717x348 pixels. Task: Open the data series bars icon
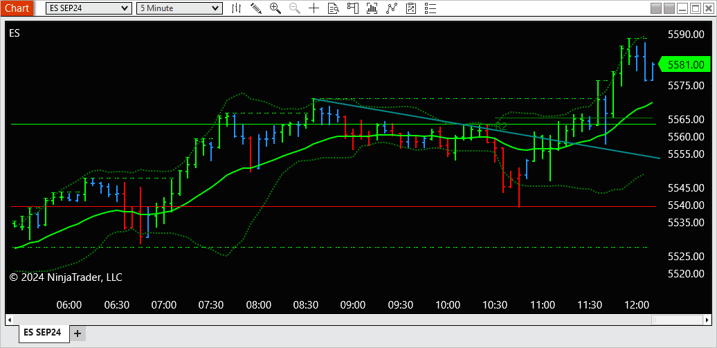point(372,8)
